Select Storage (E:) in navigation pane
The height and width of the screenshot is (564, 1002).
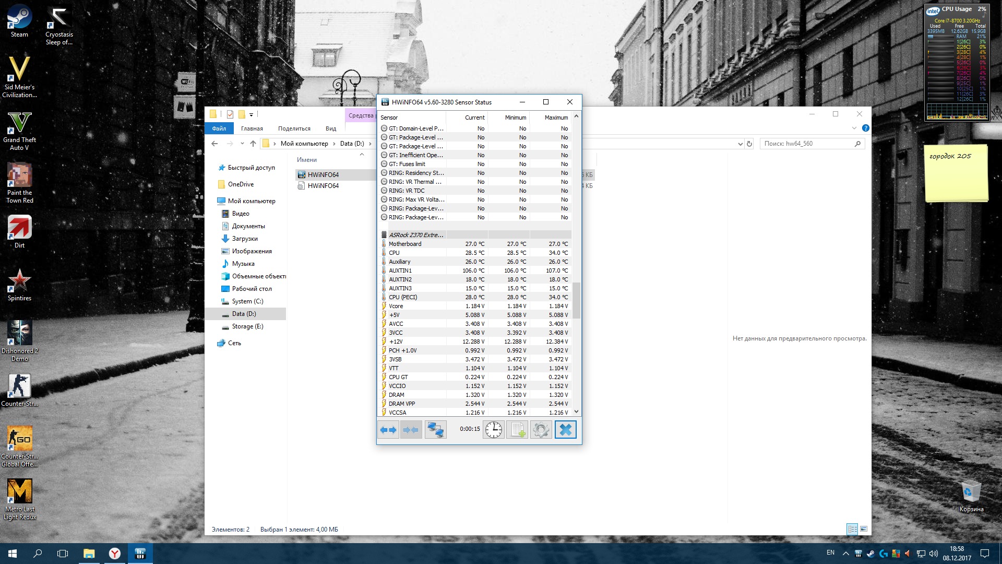(247, 326)
